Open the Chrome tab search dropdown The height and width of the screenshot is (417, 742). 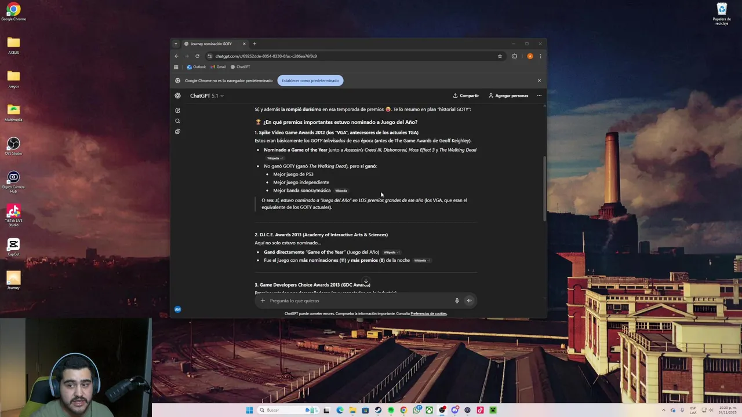pos(176,43)
